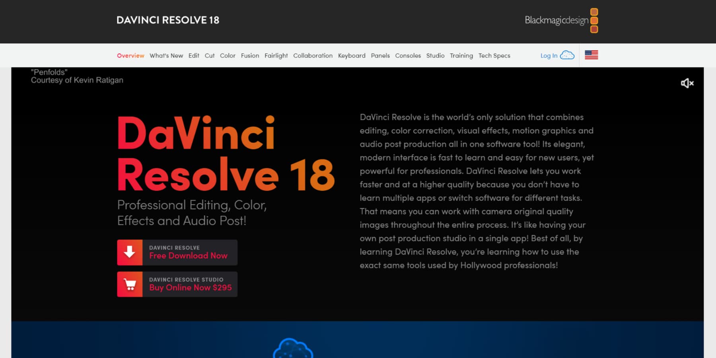
Task: Switch to the Color tab
Action: (x=227, y=56)
